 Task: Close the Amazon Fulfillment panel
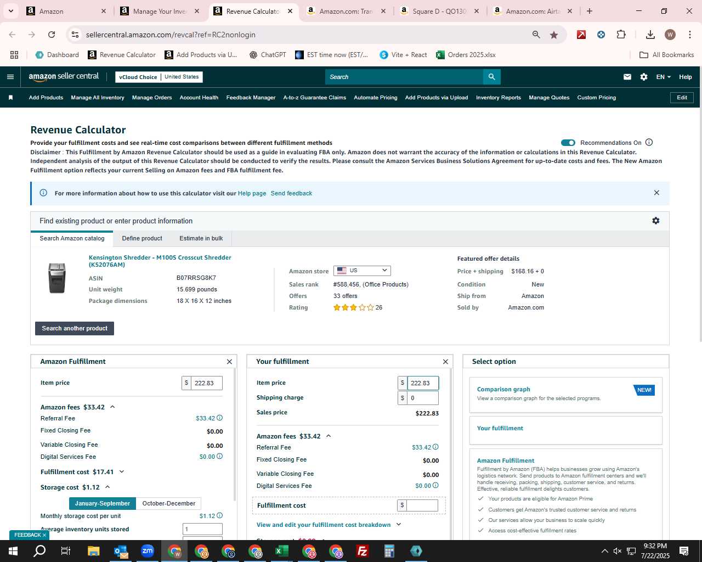pos(229,362)
